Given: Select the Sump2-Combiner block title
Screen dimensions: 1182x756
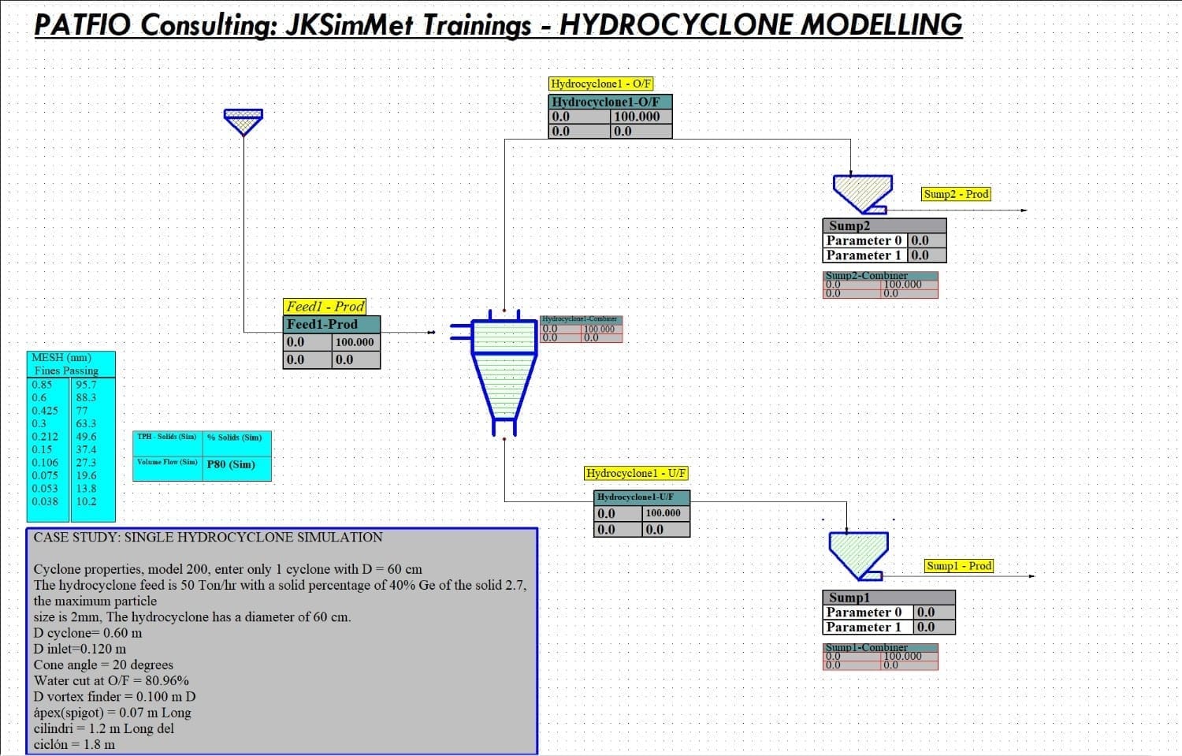Looking at the screenshot, I should pyautogui.click(x=880, y=276).
